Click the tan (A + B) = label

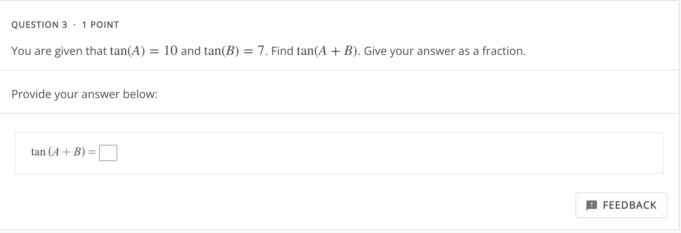point(58,152)
